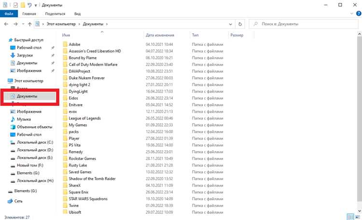Open Quick Access Toolbar customize dropdown
The width and height of the screenshot is (362, 220).
tap(36, 5)
